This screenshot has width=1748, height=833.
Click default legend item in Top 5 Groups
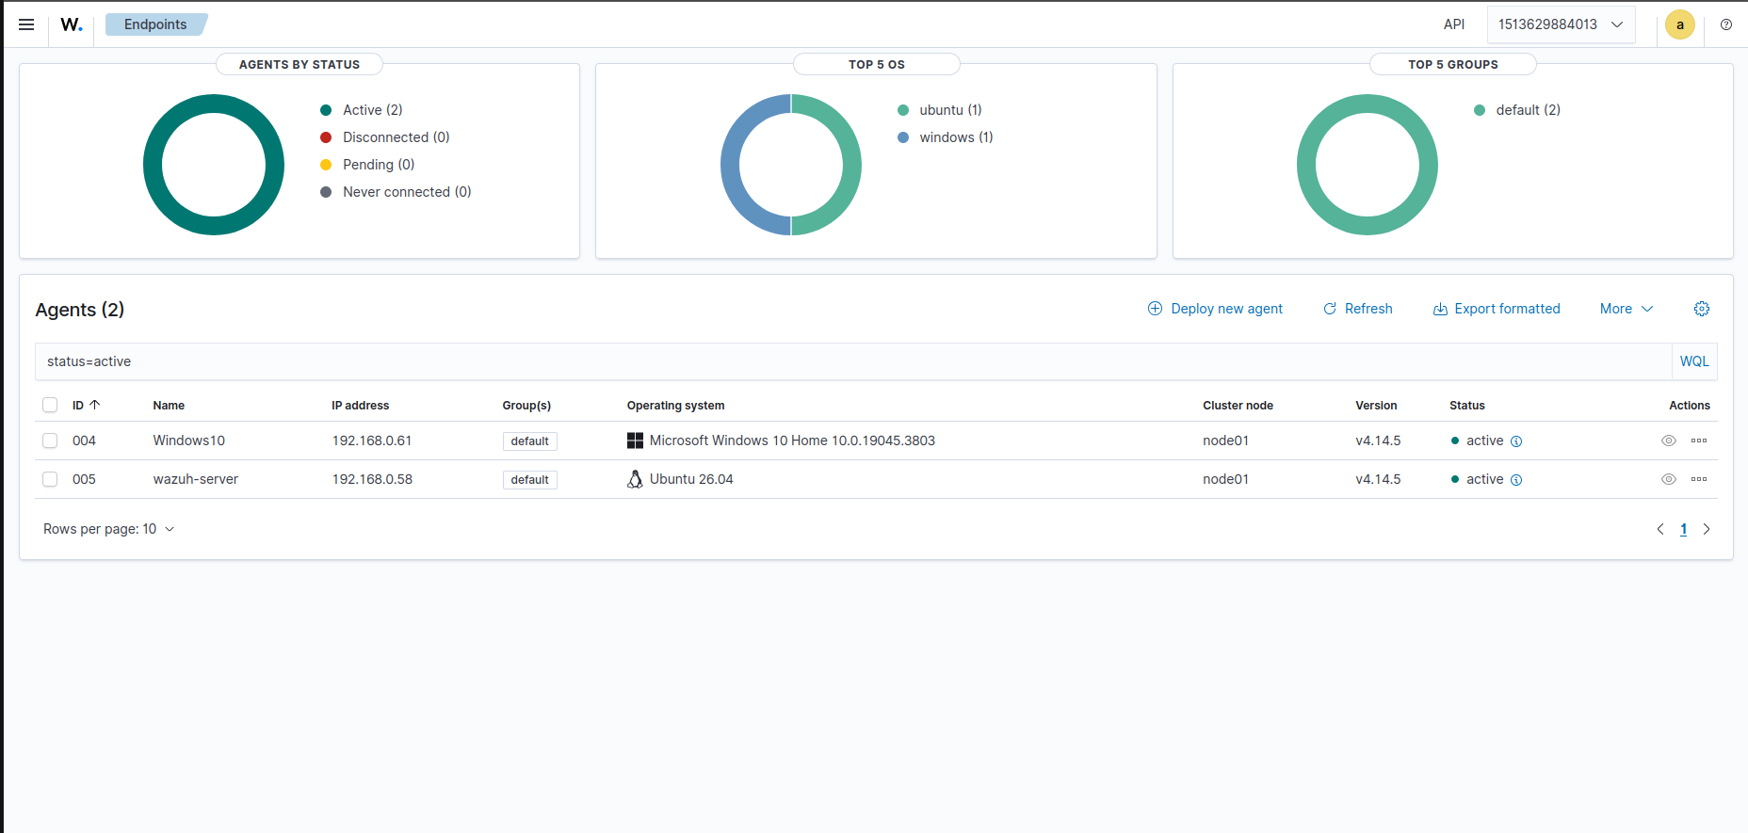1517,110
